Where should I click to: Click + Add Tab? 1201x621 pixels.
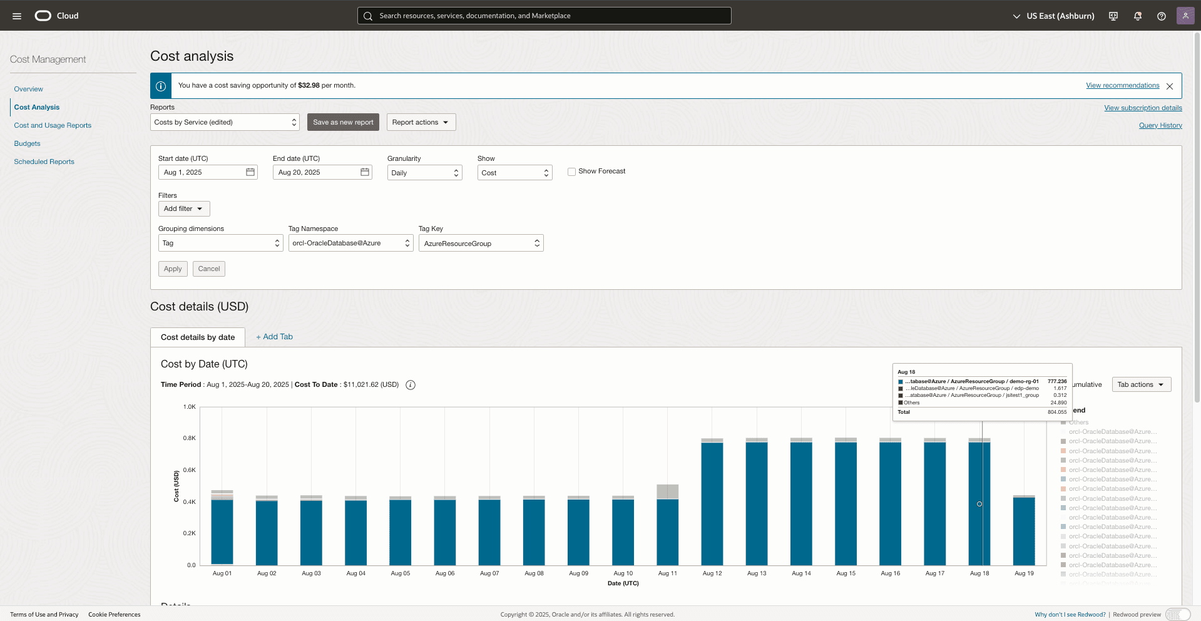pyautogui.click(x=274, y=337)
